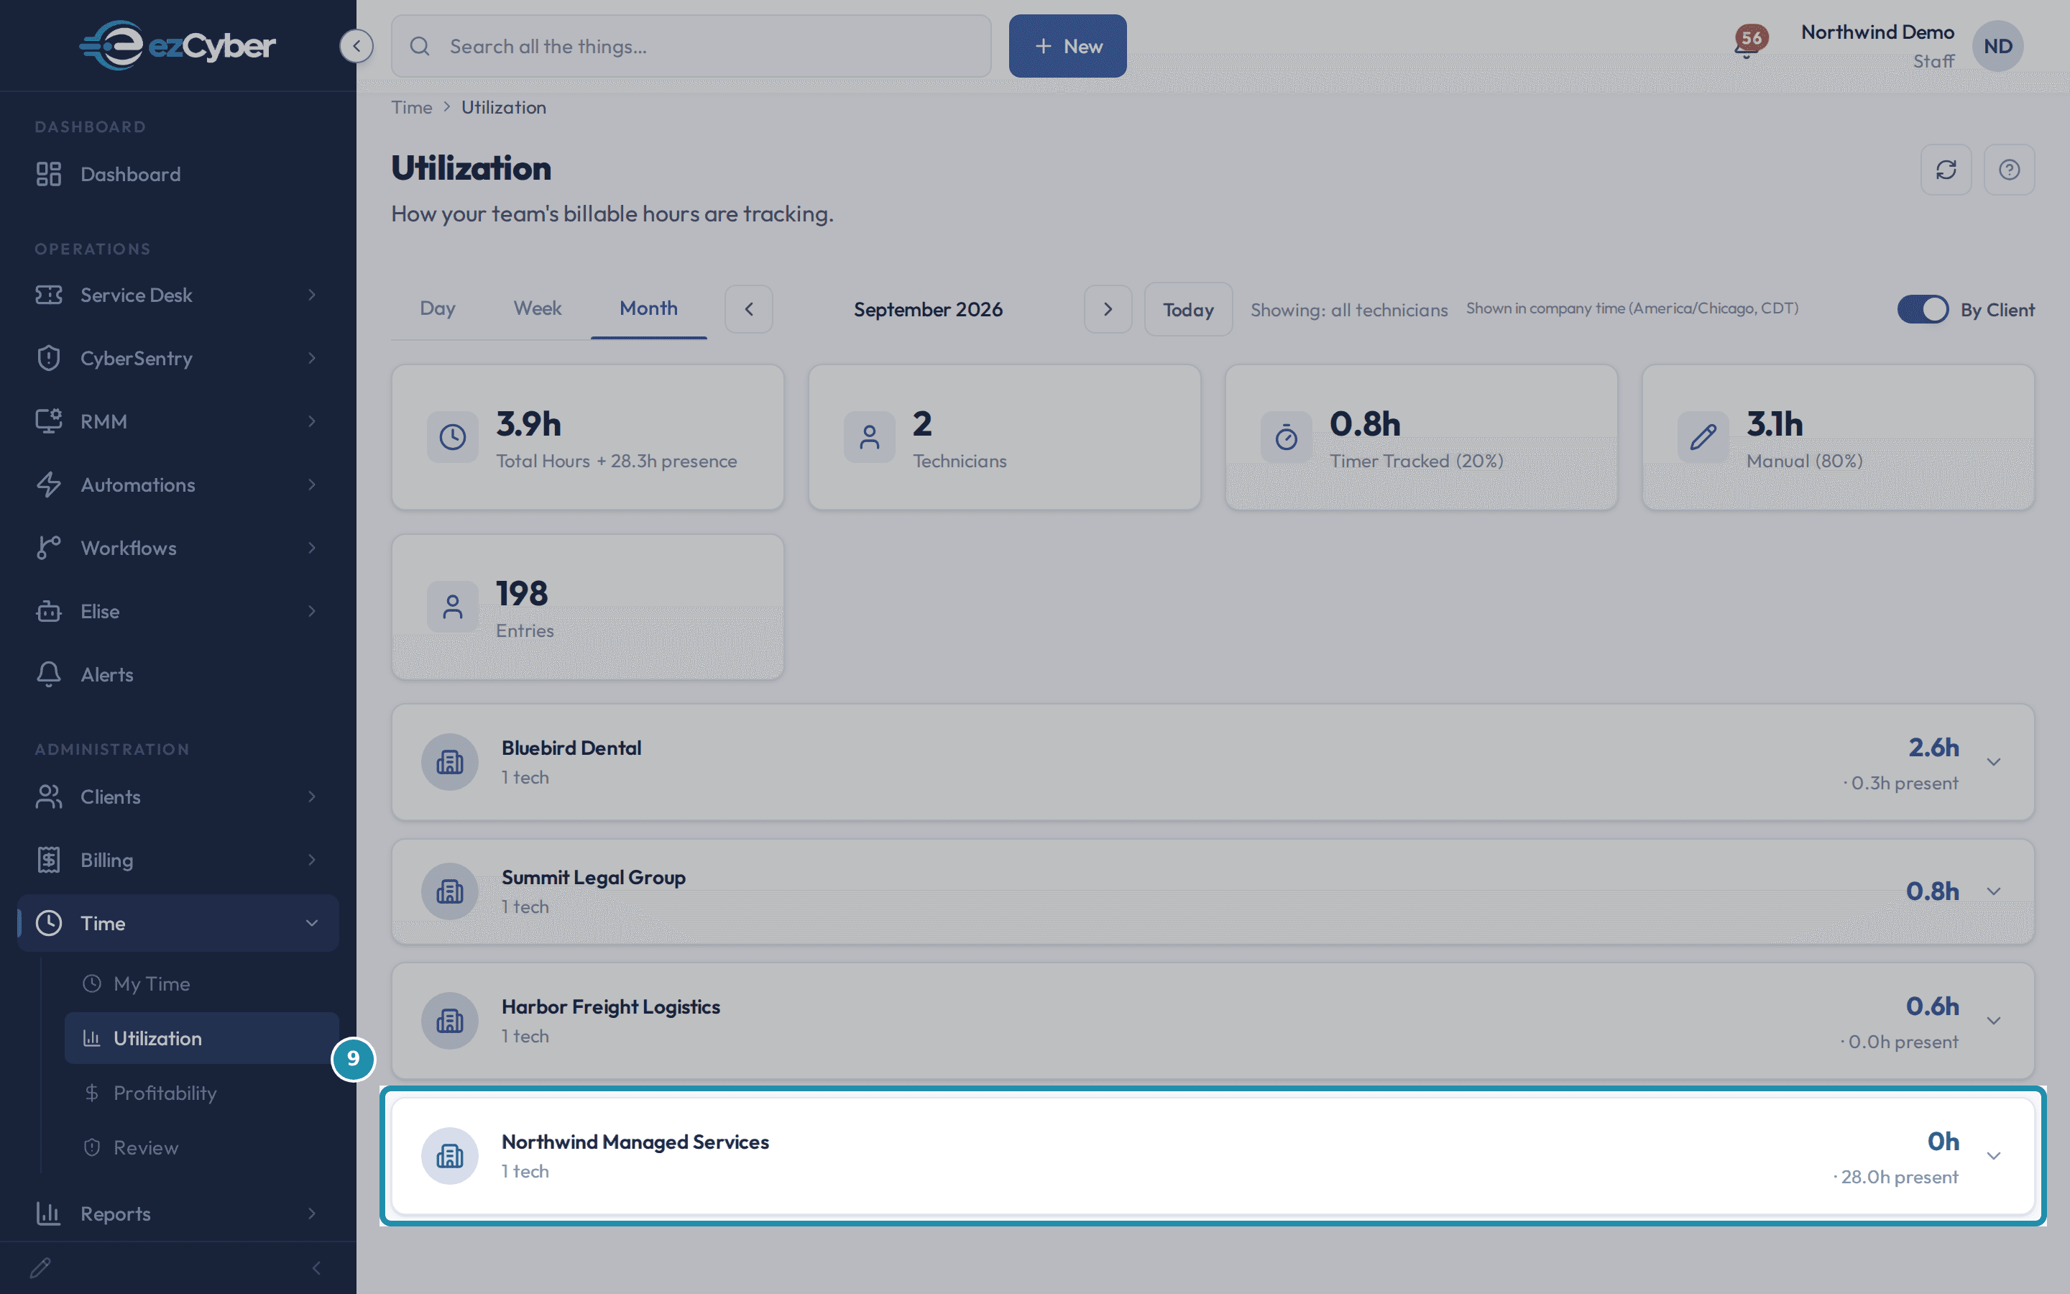Image resolution: width=2070 pixels, height=1294 pixels.
Task: Click the RMM monitor icon
Action: pyautogui.click(x=49, y=422)
